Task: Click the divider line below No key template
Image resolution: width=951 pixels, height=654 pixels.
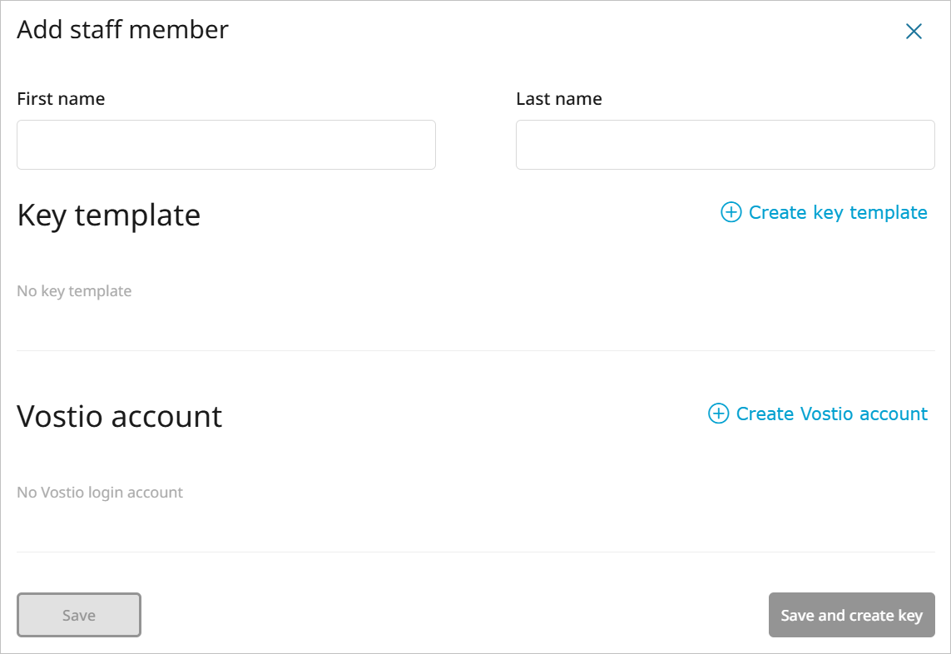Action: (x=475, y=350)
